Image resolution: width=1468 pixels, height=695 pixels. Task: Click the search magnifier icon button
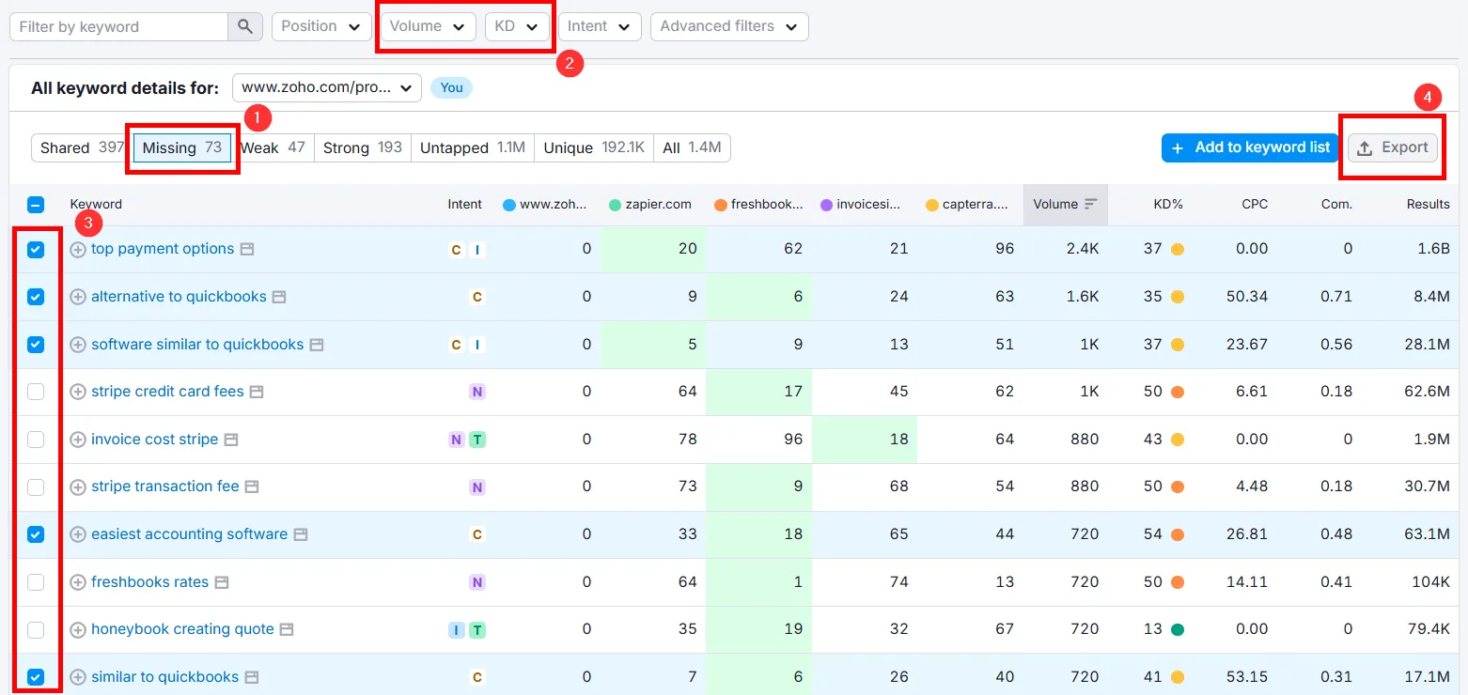[x=244, y=26]
